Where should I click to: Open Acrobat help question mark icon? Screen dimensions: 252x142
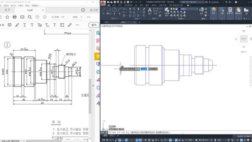click(x=83, y=10)
